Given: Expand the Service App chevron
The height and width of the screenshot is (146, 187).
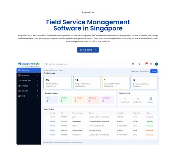Looking at the screenshot, I should (38, 81).
